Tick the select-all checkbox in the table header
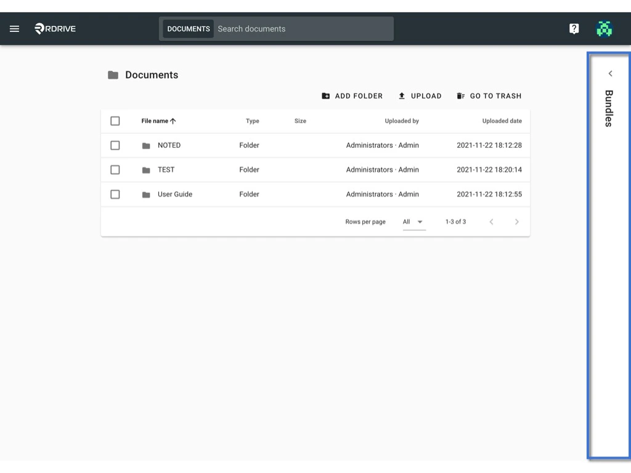 (x=115, y=121)
